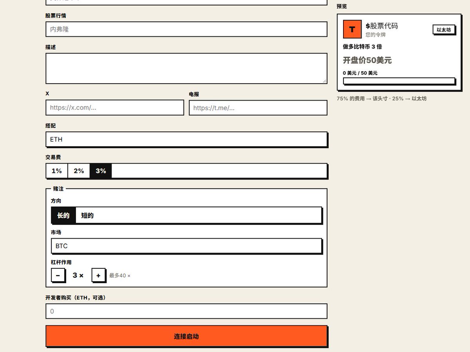Click the 0 美元 / 50 美元 progress bar
Screen dimensions: 470x352
click(x=399, y=81)
